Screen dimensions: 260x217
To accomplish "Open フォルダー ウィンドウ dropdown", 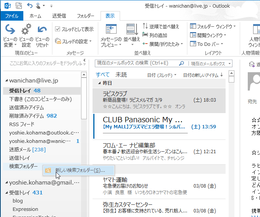I will pyautogui.click(x=213, y=26).
